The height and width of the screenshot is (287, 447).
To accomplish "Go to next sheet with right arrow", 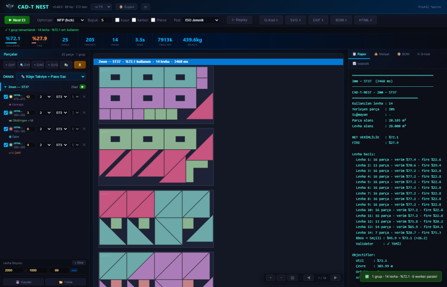I will (335, 277).
